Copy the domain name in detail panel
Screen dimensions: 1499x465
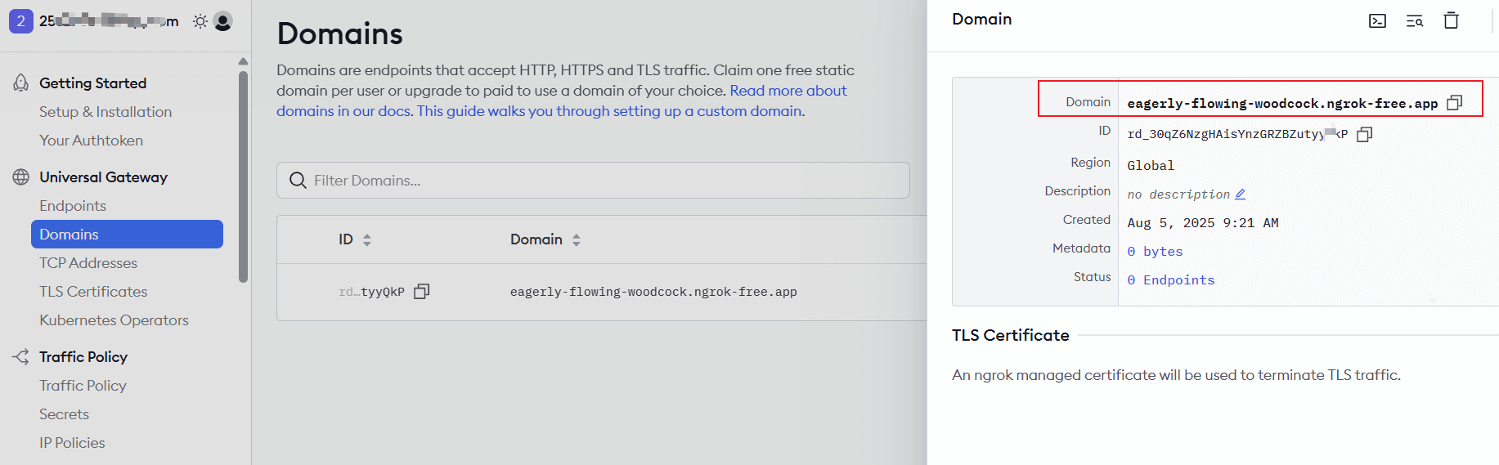pos(1454,103)
